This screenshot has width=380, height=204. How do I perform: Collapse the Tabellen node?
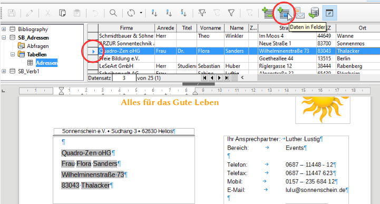(x=13, y=54)
